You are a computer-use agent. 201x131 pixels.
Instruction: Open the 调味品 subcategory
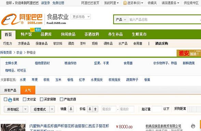[108, 44]
